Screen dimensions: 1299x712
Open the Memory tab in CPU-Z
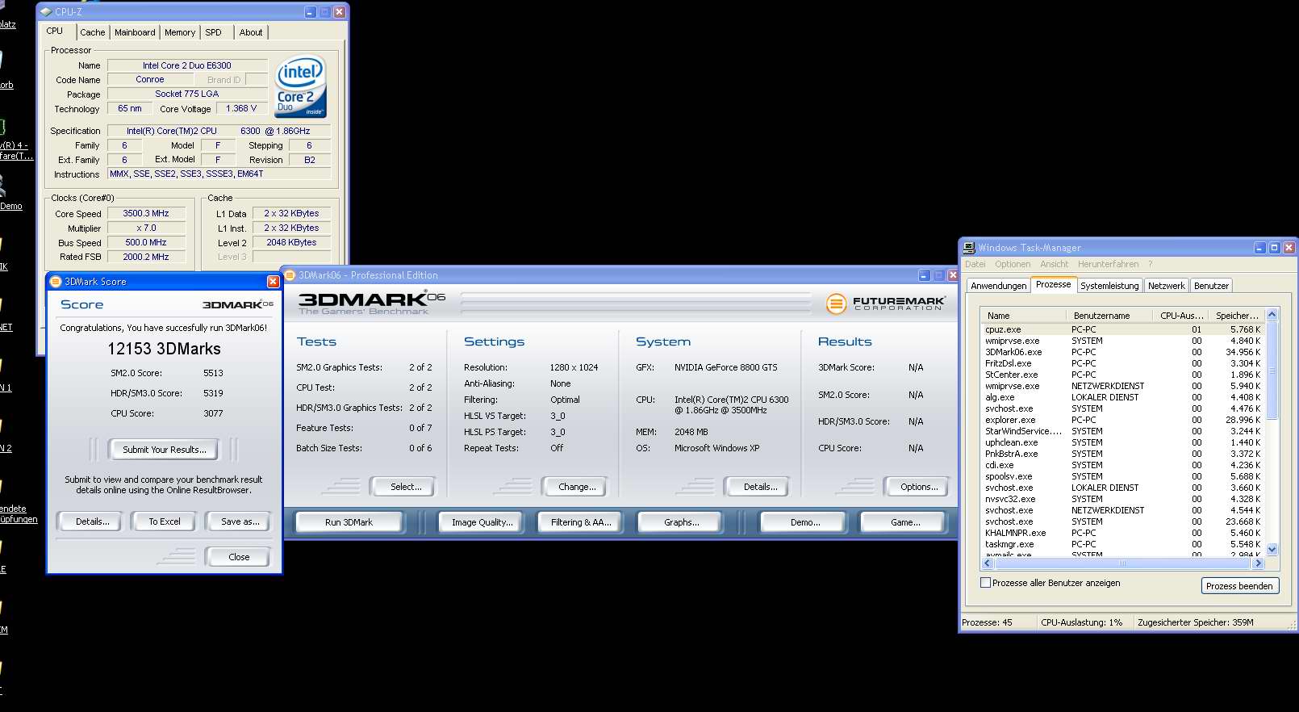coord(180,32)
